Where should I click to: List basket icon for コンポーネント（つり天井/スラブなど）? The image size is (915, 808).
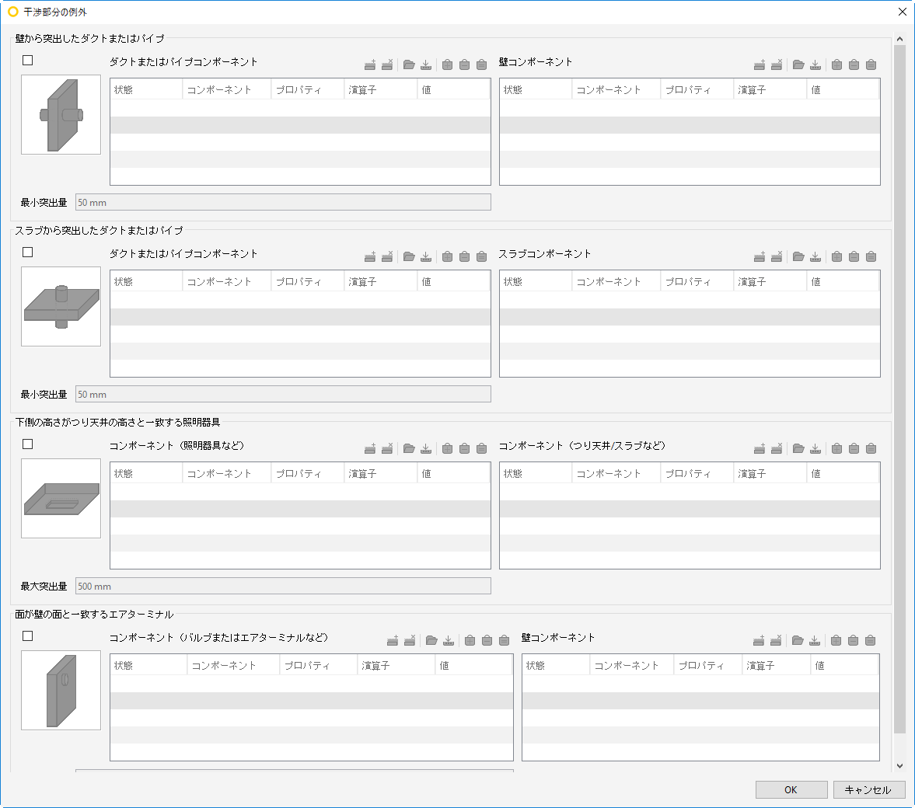871,448
